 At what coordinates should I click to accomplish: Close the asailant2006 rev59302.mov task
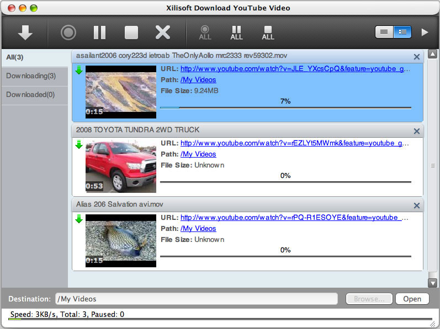417,57
